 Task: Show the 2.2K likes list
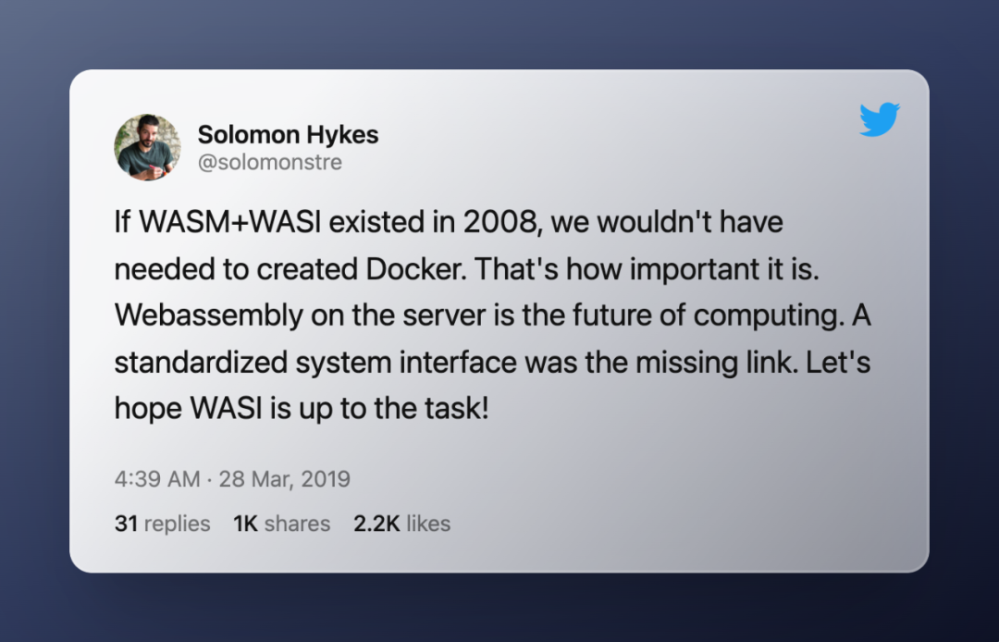coord(401,524)
